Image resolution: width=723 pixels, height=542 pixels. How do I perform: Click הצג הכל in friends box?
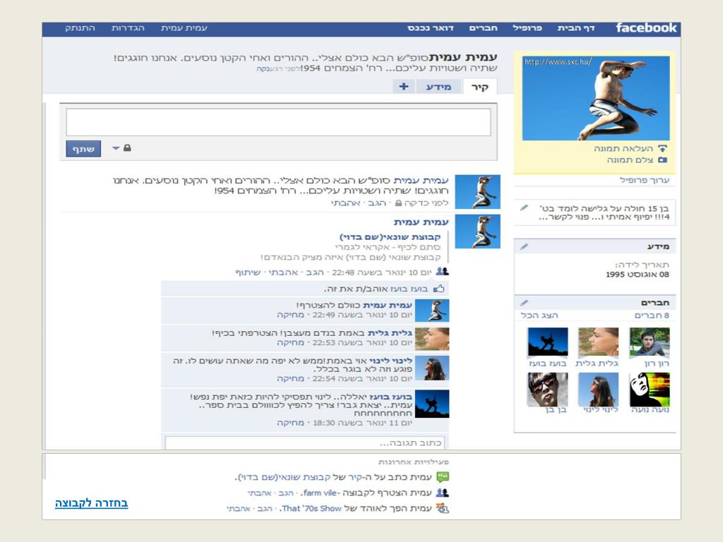539,315
